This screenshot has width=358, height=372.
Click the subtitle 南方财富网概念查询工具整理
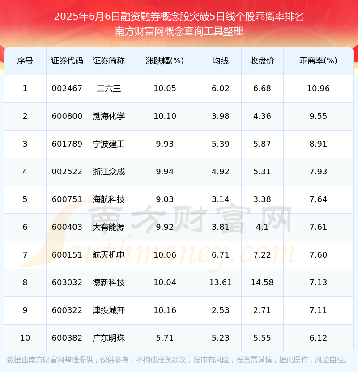[x=179, y=31]
